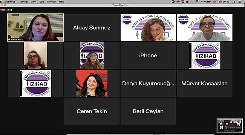
Task: Open the Window menu
Action: point(51,1)
